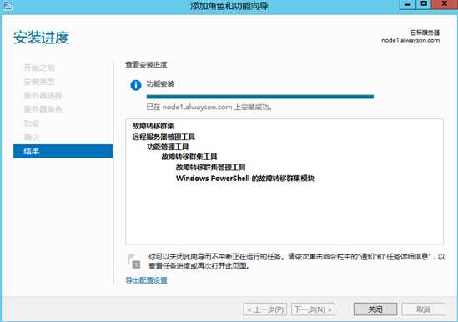Select the 安装类型 step in the sidebar
Viewport: 458px width, 322px height.
39,82
